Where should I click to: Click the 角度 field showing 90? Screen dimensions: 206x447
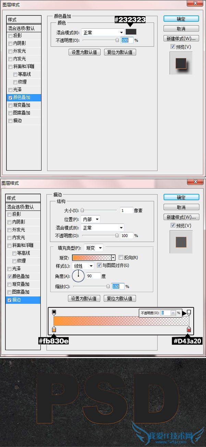93,276
